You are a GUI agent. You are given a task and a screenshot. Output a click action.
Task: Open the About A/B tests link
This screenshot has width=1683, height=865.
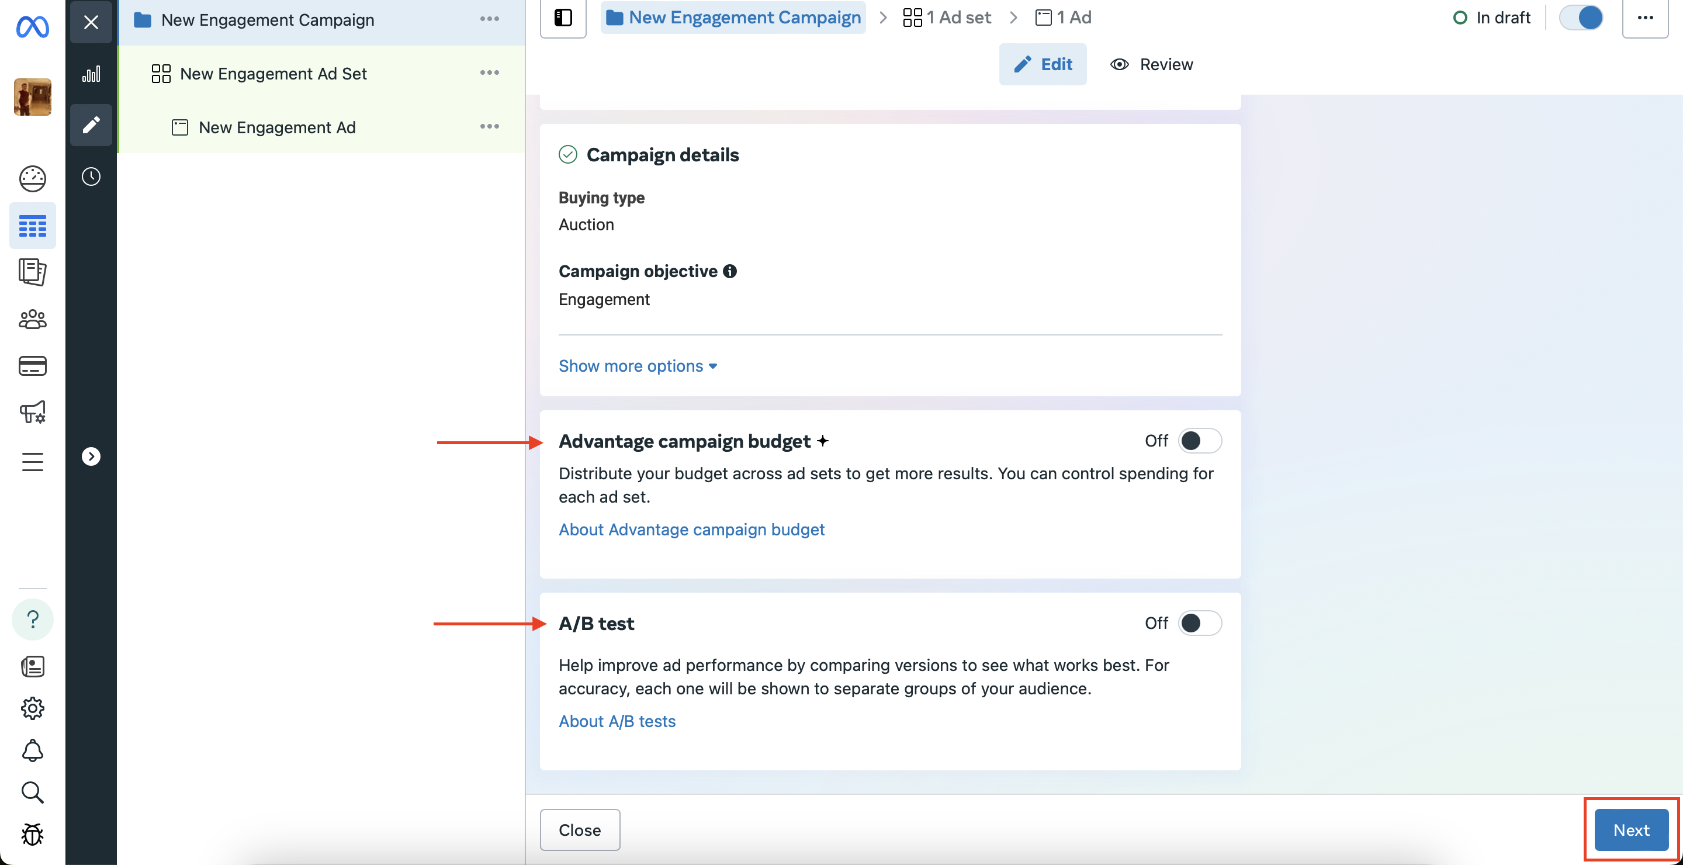click(x=617, y=721)
